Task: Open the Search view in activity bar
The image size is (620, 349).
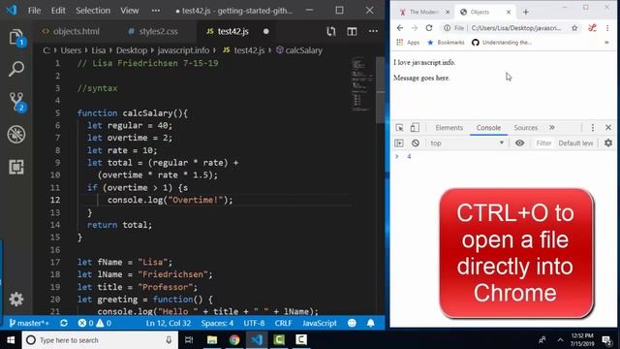Action: [x=16, y=69]
